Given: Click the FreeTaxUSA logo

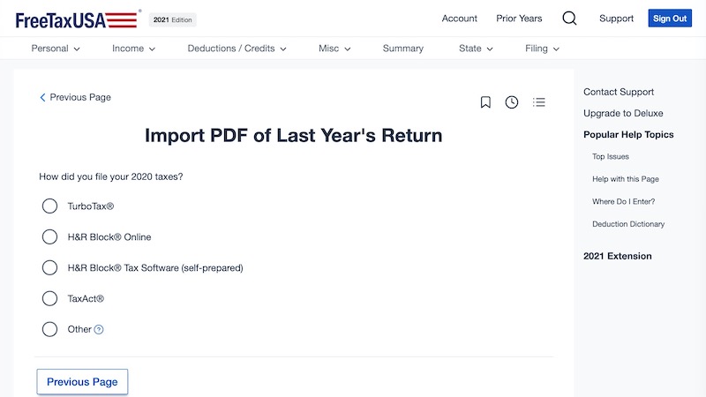Looking at the screenshot, I should [77, 19].
